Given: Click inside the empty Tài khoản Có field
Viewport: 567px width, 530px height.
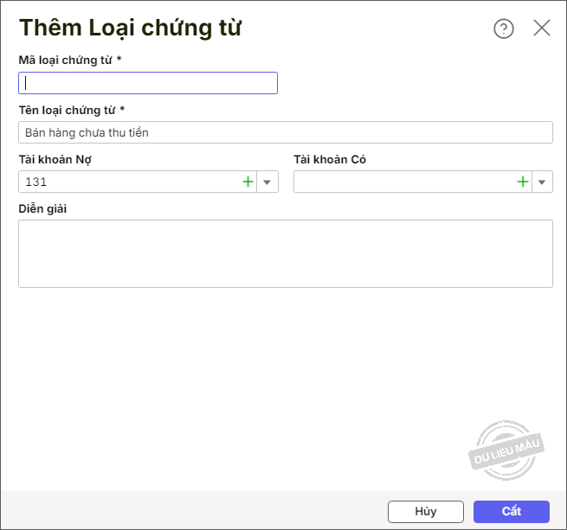Looking at the screenshot, I should pyautogui.click(x=403, y=182).
